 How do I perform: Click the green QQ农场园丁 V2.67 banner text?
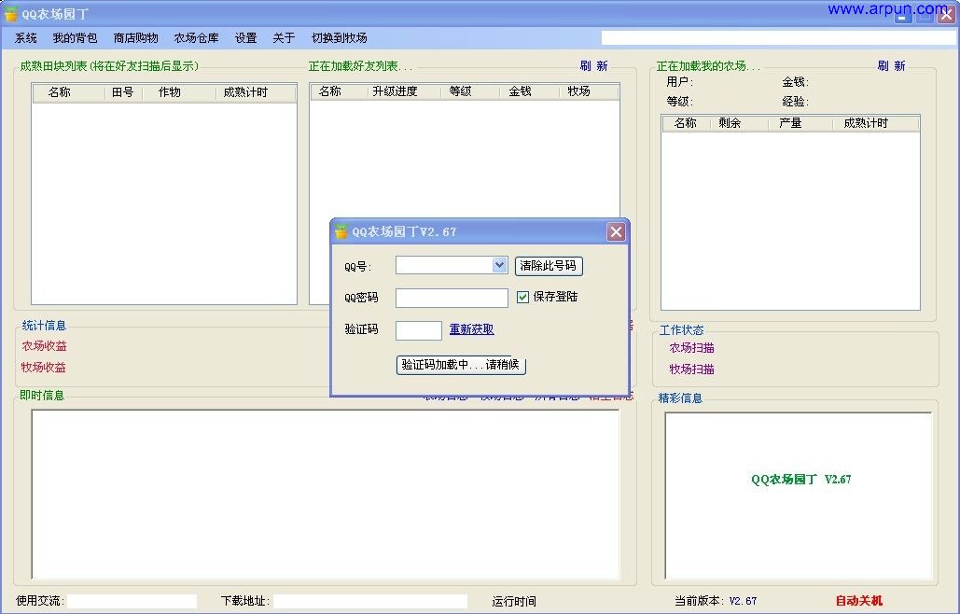tap(800, 480)
